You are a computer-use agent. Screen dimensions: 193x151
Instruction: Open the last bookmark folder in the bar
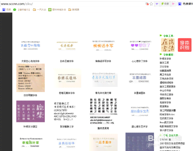point(74,10)
